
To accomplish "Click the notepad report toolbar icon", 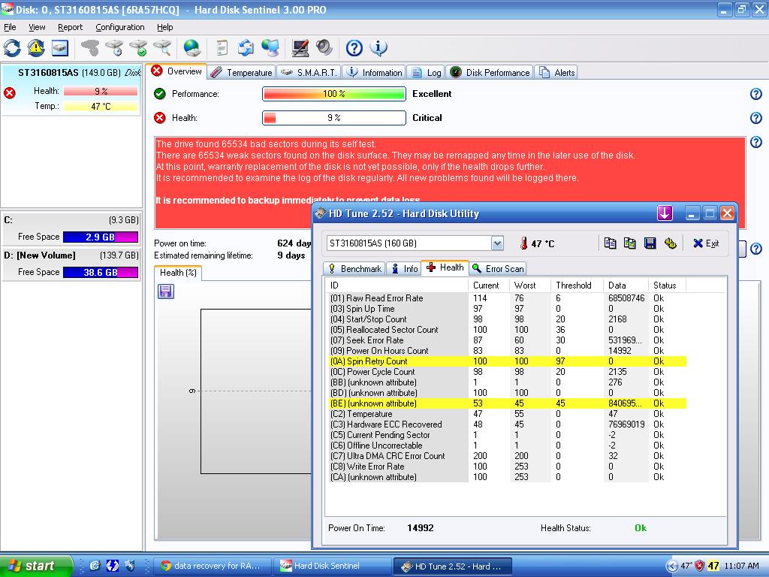I will (222, 48).
